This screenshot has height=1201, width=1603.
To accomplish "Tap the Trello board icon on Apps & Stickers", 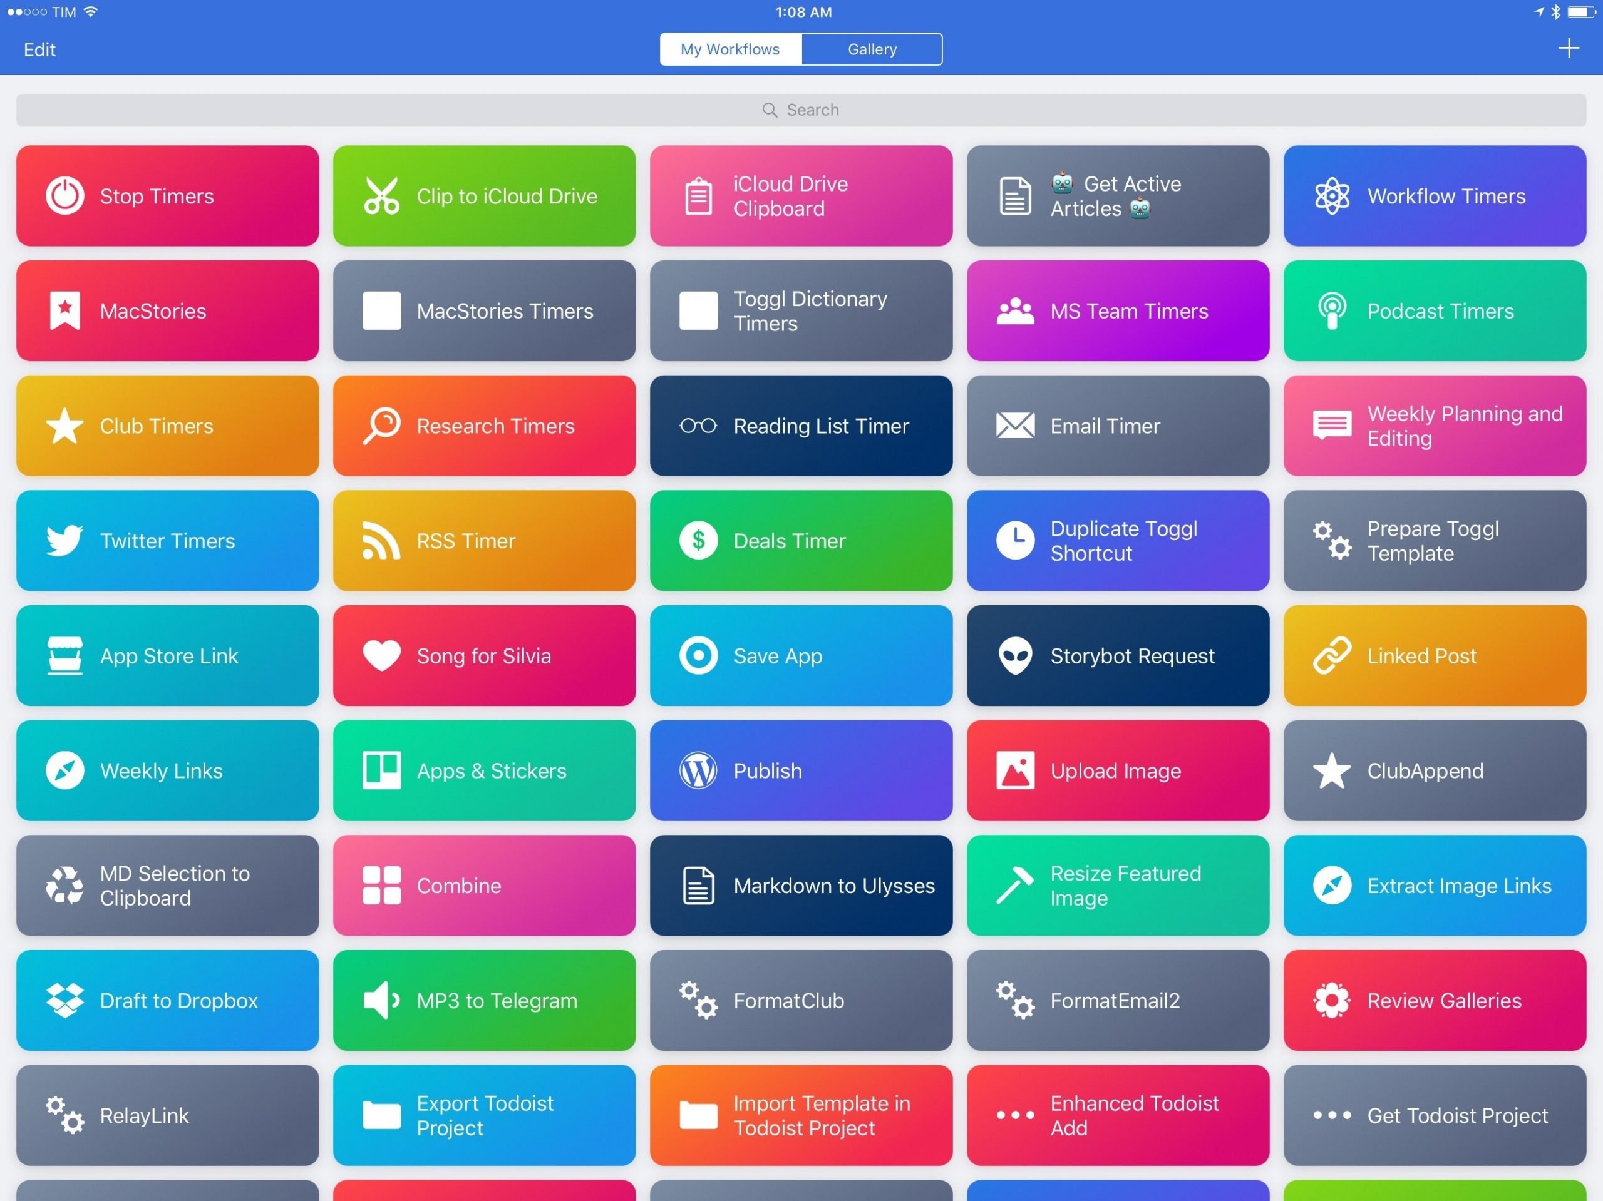I will tap(381, 770).
